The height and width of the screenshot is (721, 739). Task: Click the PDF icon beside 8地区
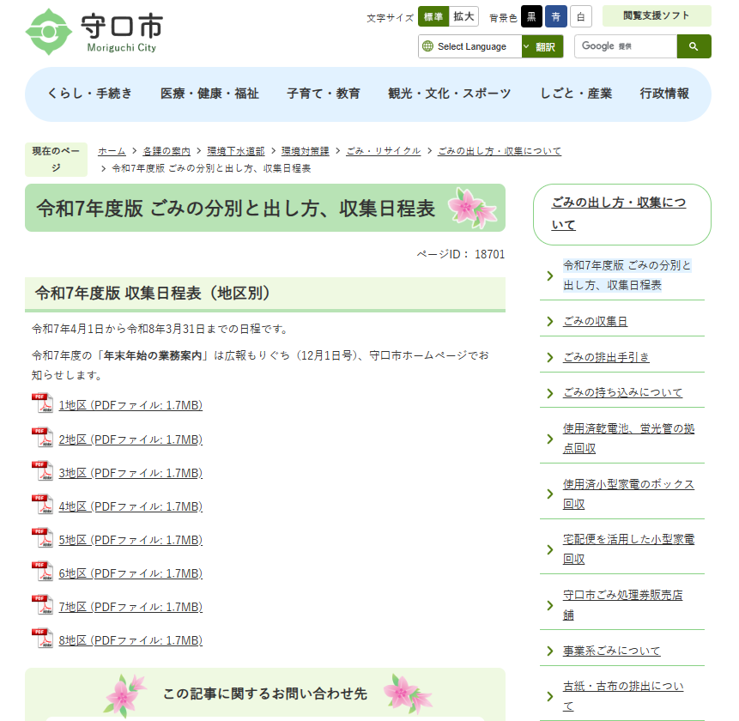click(x=42, y=639)
